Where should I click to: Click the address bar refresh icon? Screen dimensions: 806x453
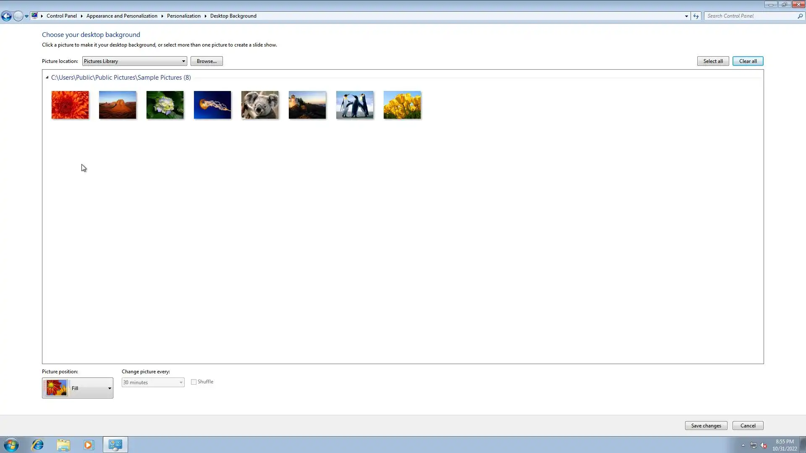coord(696,16)
